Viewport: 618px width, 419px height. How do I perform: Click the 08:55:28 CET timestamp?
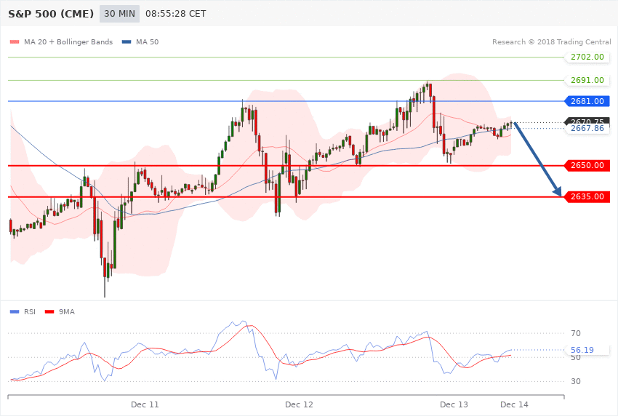pos(176,14)
